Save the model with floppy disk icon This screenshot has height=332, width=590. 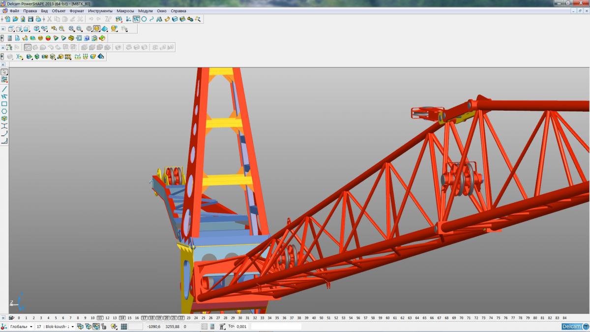[x=30, y=19]
